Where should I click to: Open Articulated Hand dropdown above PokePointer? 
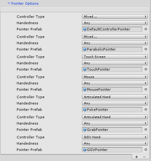[115, 97]
